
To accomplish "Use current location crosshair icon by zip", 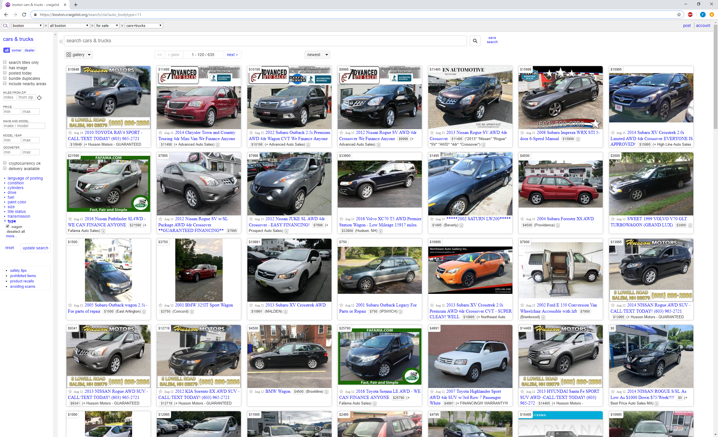I will (39, 98).
